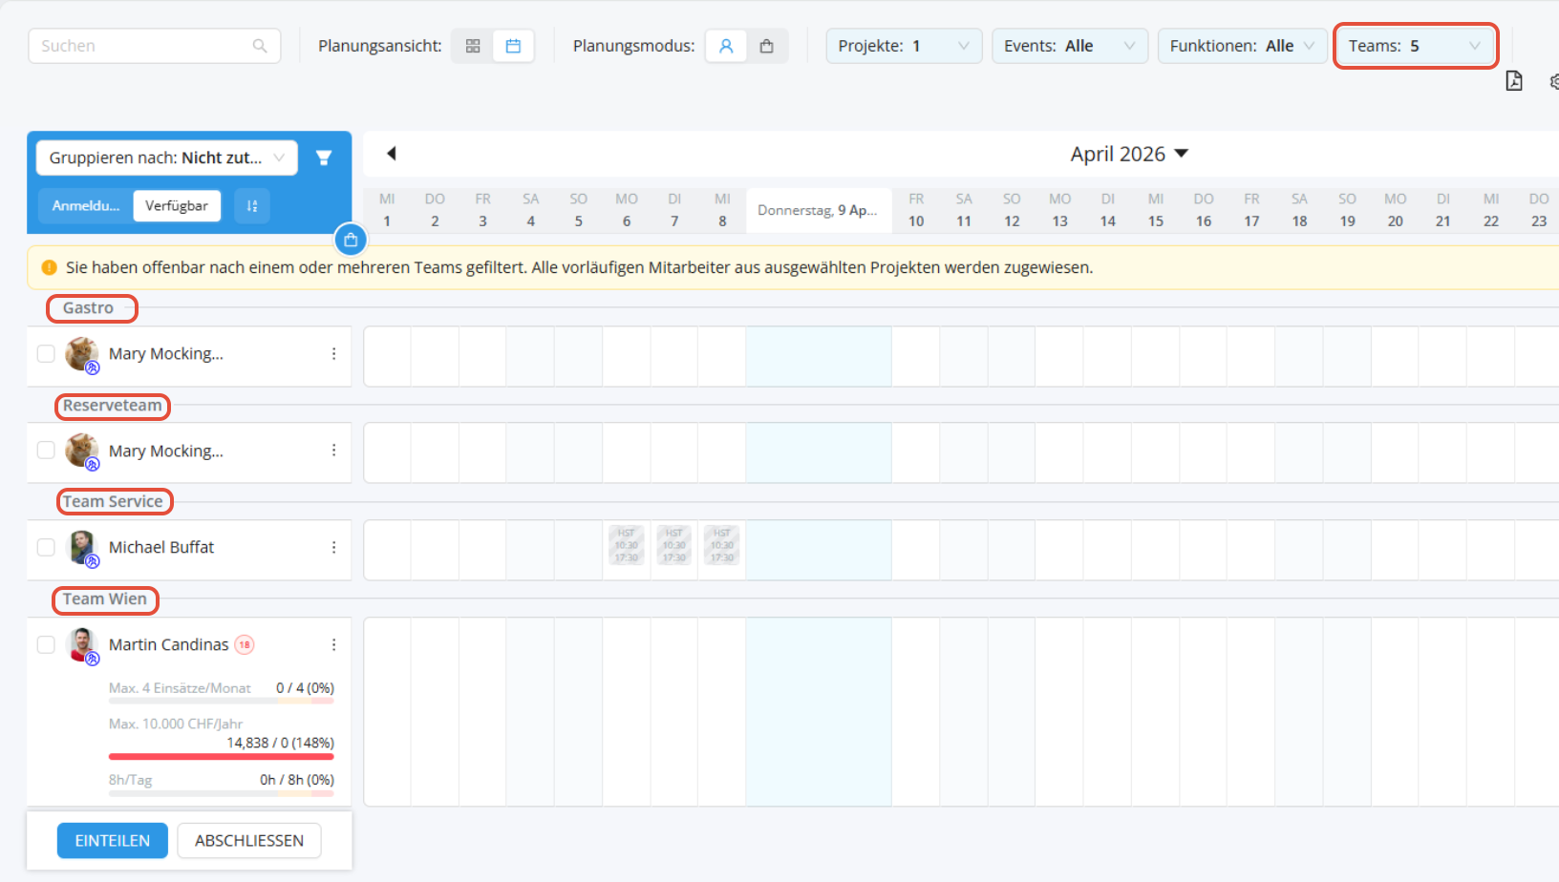Click Michael Buffat's avatar

[x=82, y=547]
